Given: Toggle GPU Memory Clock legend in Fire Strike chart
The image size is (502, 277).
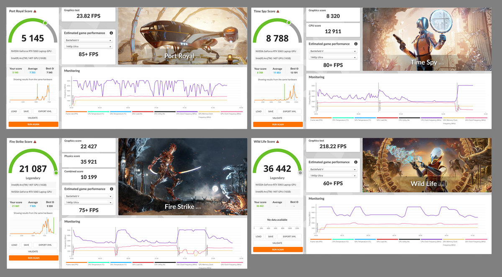Looking at the screenshot, I should [x=209, y=265].
